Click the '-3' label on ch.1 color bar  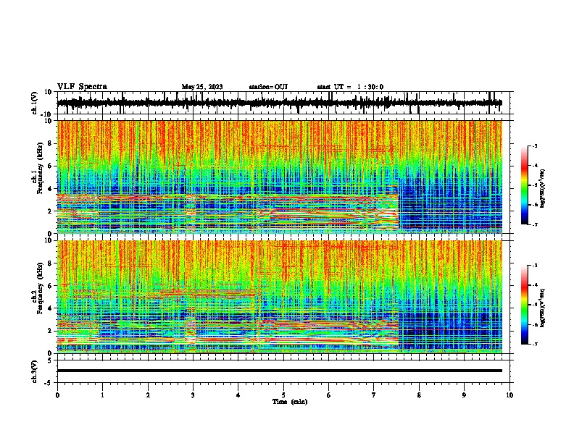coord(534,145)
